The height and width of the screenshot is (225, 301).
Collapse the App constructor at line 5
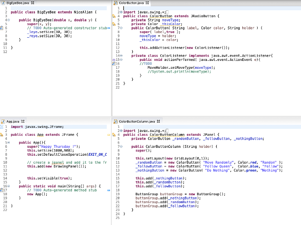[x=9, y=143]
